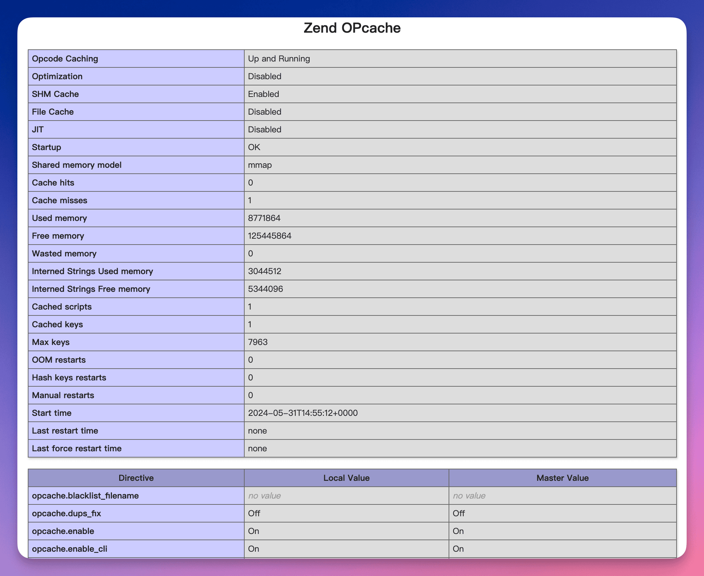Select the Wasted memory label
This screenshot has height=576, width=704.
click(x=64, y=254)
